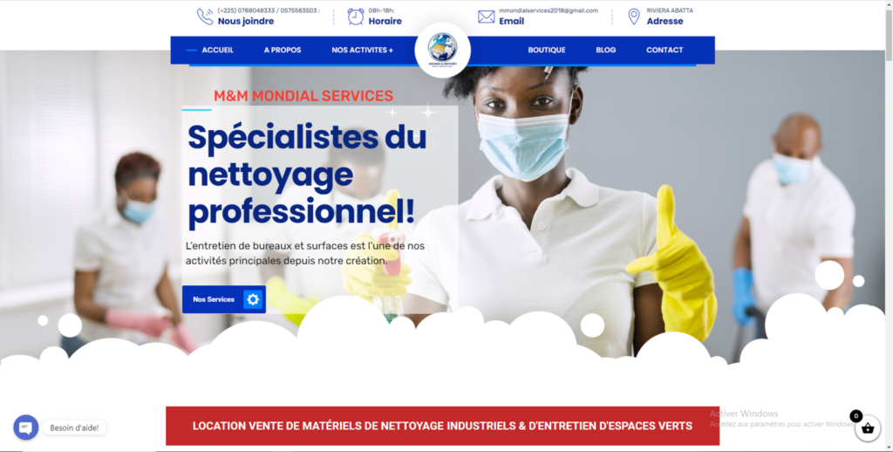This screenshot has height=452, width=893.
Task: Expand the NOS ACTIVITES + submenu
Action: coord(362,50)
